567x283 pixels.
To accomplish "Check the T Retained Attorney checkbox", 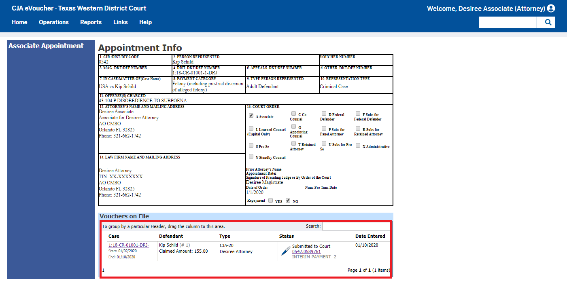I will click(293, 143).
